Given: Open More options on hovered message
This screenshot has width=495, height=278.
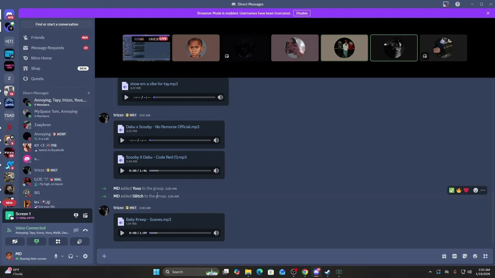Looking at the screenshot, I should (483, 190).
